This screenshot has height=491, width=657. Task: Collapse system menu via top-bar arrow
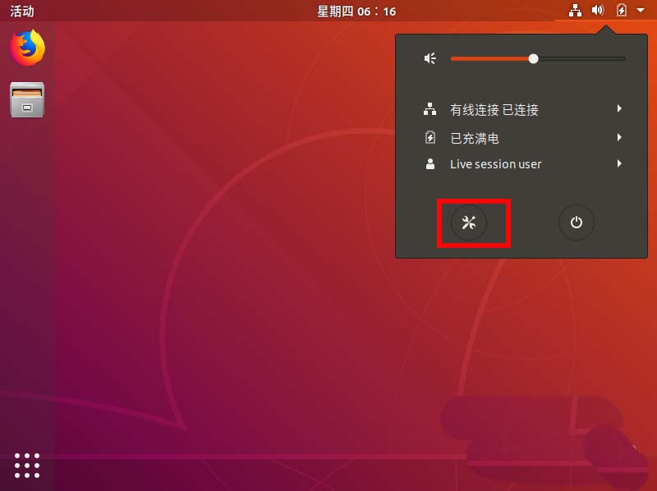(x=641, y=10)
